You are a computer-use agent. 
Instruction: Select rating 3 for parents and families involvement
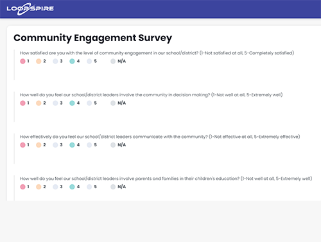tap(55, 187)
